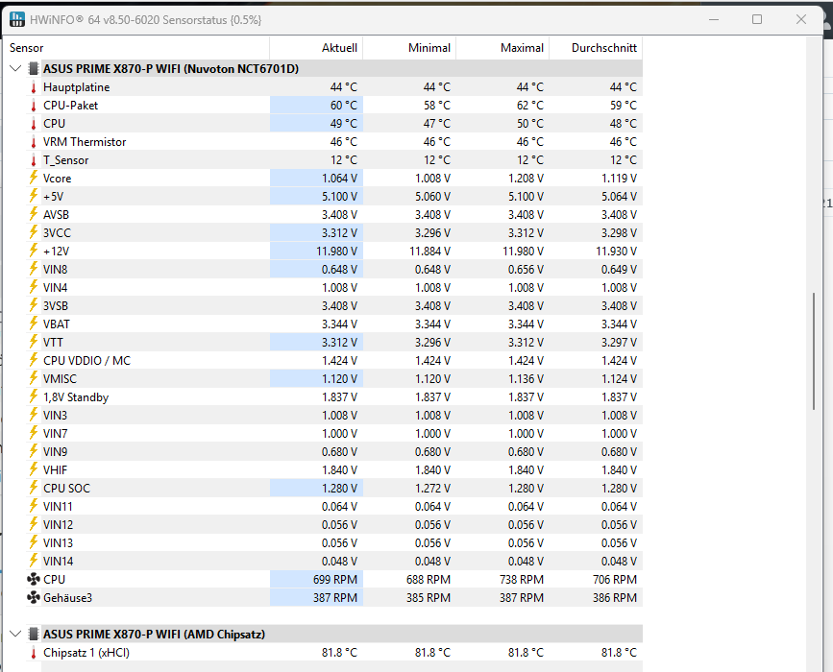Close the HWiNFO Sensorstatus window

point(801,19)
